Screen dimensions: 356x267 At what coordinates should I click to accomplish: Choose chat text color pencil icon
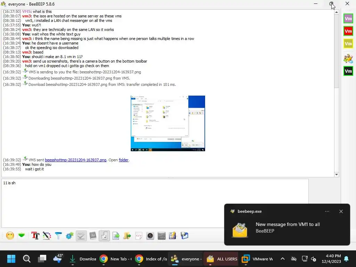(x=47, y=236)
